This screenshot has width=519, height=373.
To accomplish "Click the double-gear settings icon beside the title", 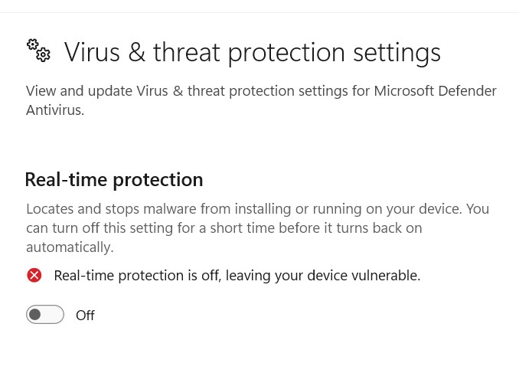I will [38, 51].
